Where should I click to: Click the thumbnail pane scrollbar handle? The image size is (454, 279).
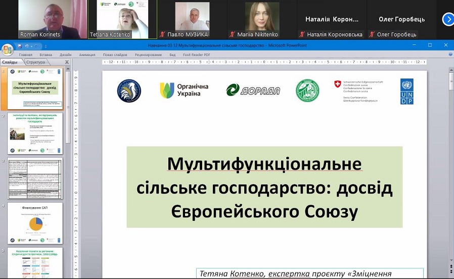pos(68,107)
